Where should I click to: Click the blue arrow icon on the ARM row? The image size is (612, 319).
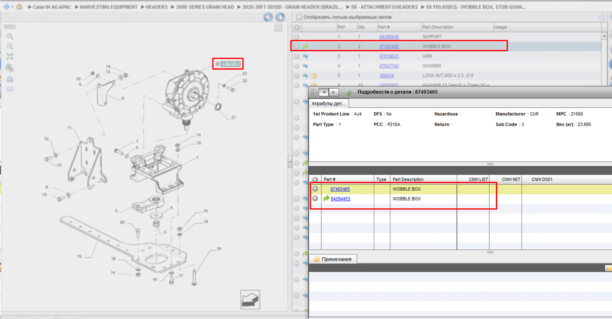pos(305,56)
